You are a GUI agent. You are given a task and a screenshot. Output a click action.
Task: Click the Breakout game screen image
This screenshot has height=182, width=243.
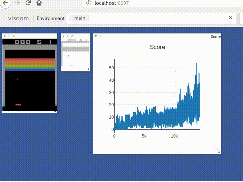pos(30,75)
